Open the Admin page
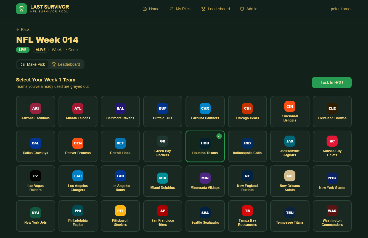Screen dimensions: 368x238 [249, 9]
